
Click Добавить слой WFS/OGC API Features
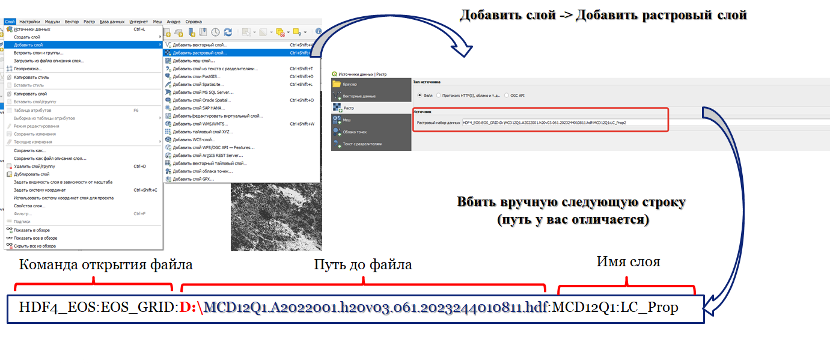[x=242, y=147]
